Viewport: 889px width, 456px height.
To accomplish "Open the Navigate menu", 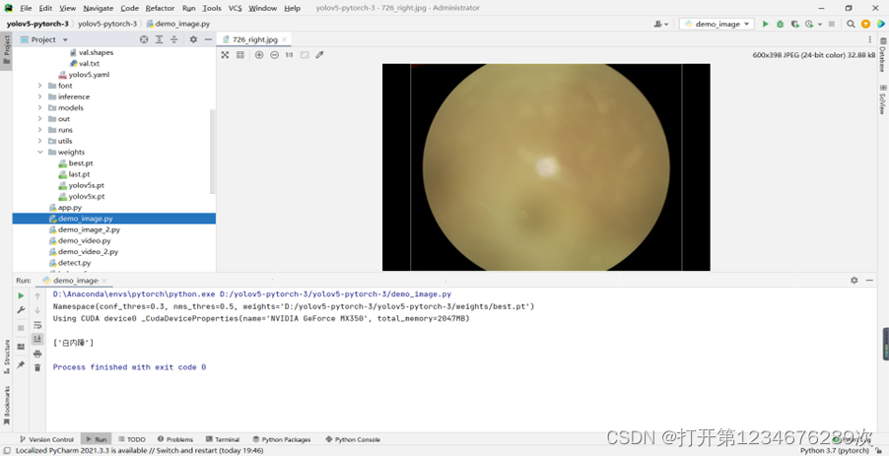I will (x=99, y=8).
